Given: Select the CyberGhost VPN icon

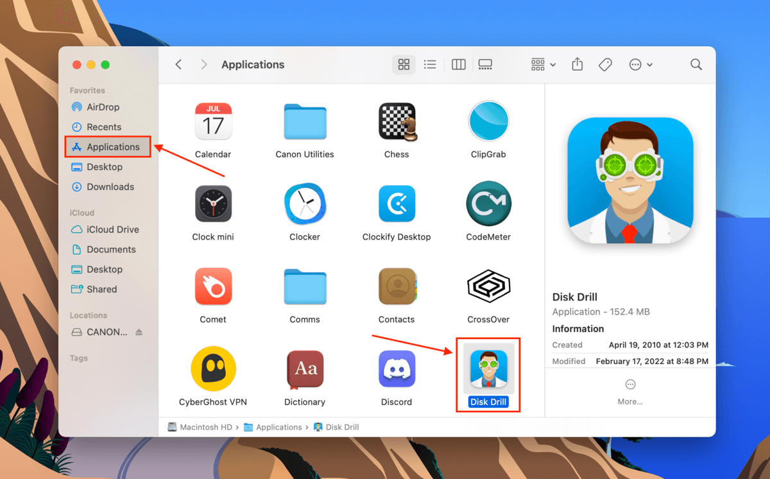Looking at the screenshot, I should click(x=213, y=369).
